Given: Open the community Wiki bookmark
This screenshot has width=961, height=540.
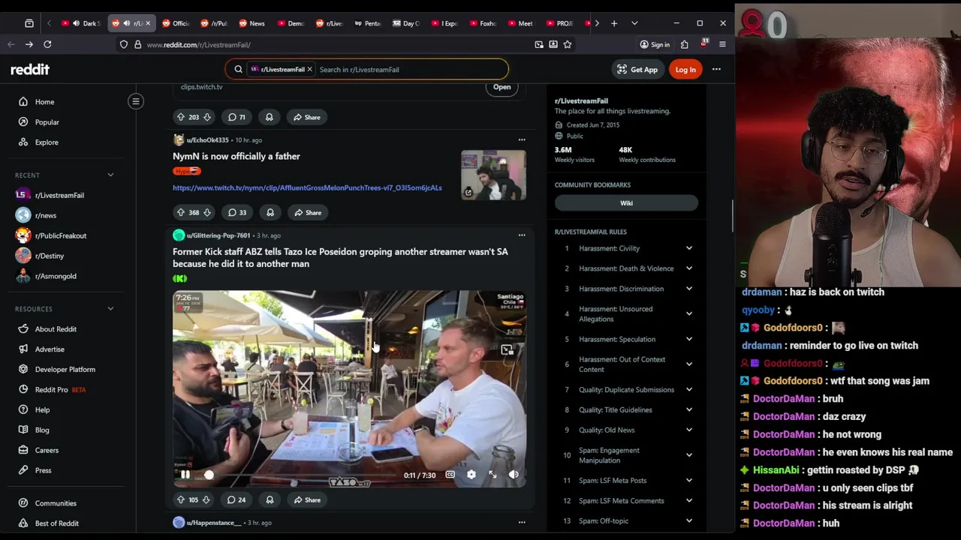Looking at the screenshot, I should coord(626,202).
